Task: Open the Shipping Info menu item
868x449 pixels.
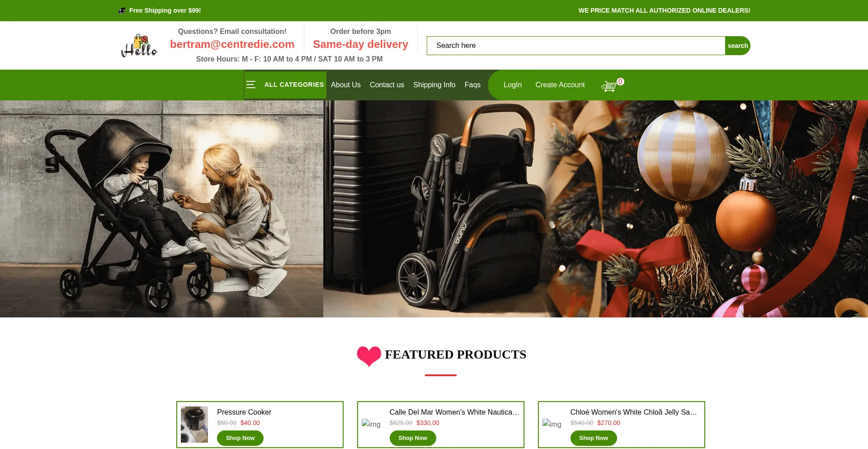Action: point(434,85)
